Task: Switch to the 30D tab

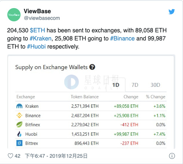Action: pyautogui.click(x=155, y=85)
